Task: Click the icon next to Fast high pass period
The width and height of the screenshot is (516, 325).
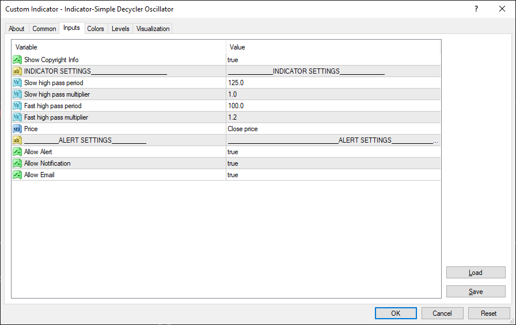Action: 17,106
